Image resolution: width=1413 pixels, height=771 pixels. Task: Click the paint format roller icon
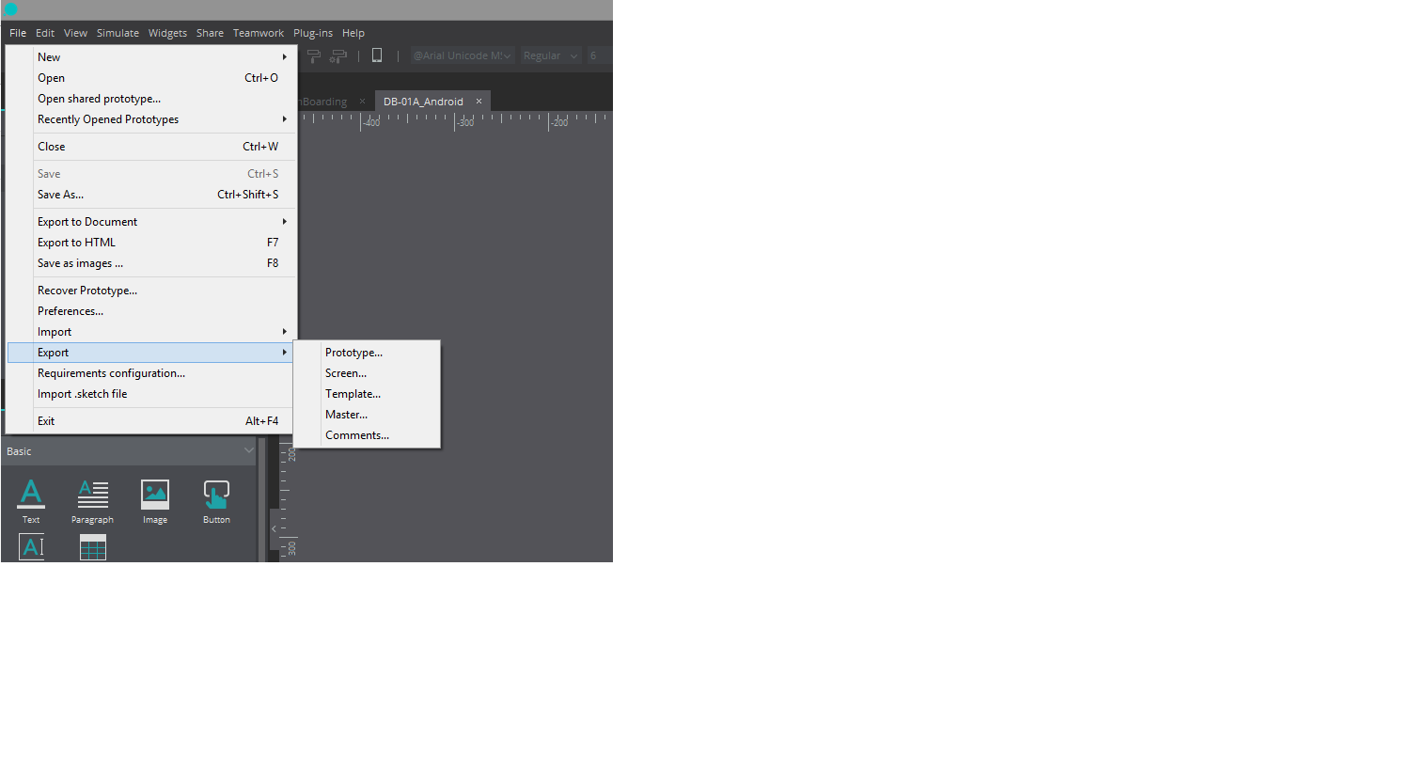(x=315, y=55)
